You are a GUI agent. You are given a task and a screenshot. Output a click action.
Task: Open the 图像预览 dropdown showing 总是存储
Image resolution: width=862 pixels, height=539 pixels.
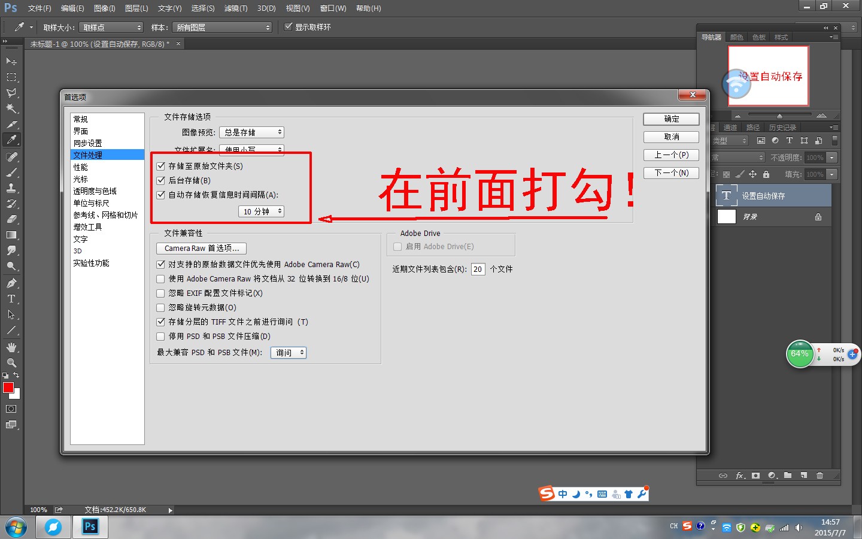(x=251, y=132)
